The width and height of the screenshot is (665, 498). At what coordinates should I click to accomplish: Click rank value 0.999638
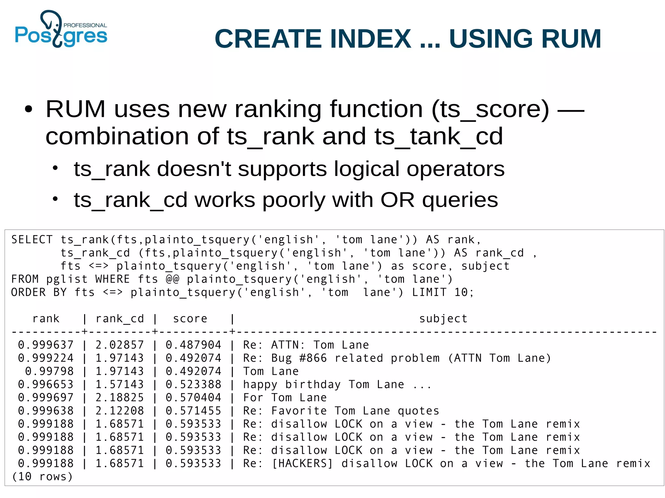[x=45, y=411]
